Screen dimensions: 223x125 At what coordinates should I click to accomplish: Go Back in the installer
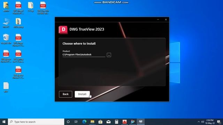click(66, 94)
